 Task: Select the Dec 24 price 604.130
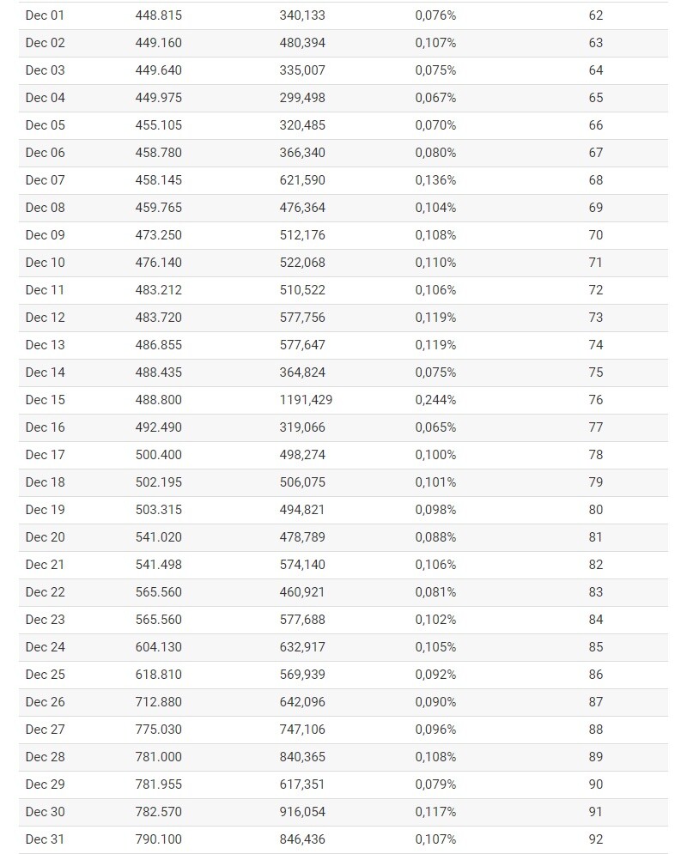coord(159,647)
